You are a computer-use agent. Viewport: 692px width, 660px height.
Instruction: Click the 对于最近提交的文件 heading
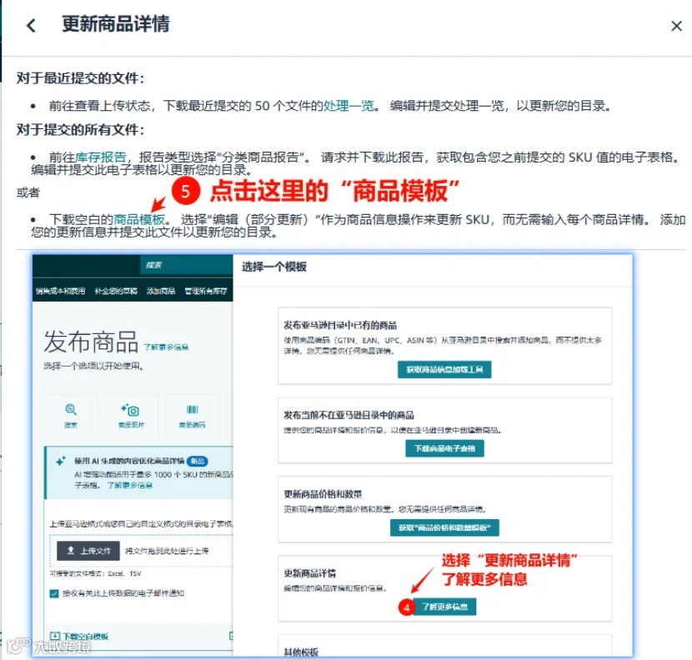click(x=80, y=78)
